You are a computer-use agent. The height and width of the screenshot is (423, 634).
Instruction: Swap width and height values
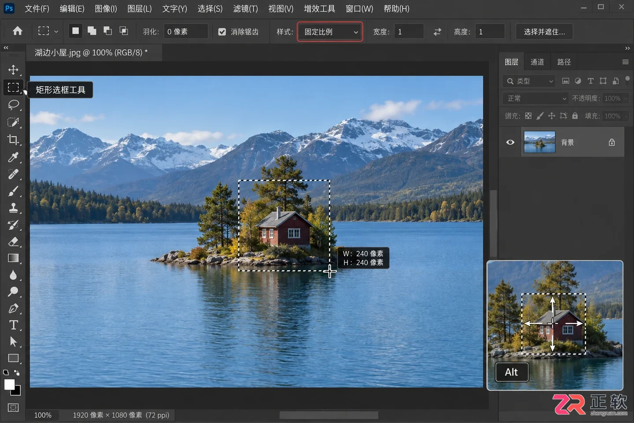(x=437, y=32)
